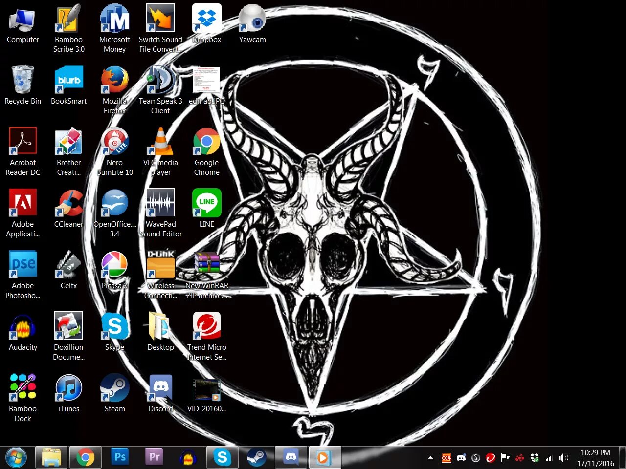
Task: Select the OpenOffice 3.4 shortcut
Action: tap(114, 214)
